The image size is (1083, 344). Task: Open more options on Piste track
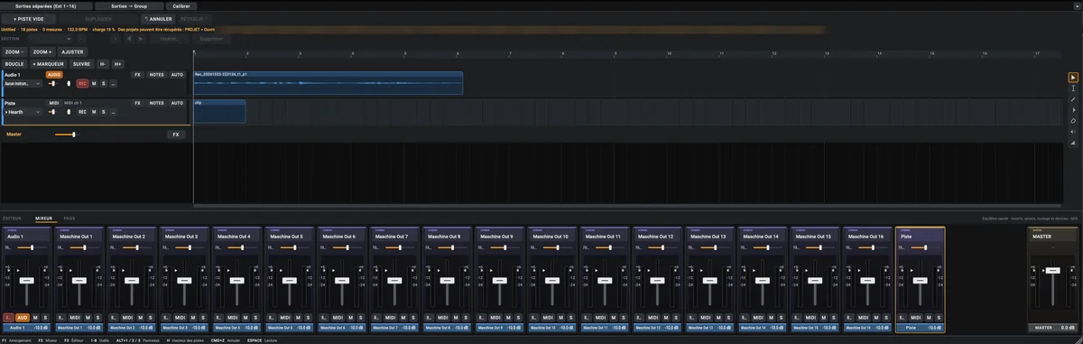pyautogui.click(x=113, y=112)
